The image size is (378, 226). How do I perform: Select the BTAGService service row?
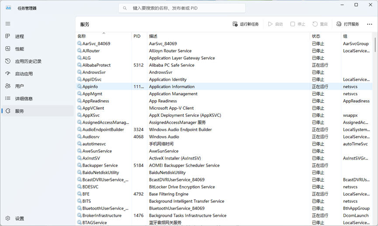pyautogui.click(x=224, y=223)
